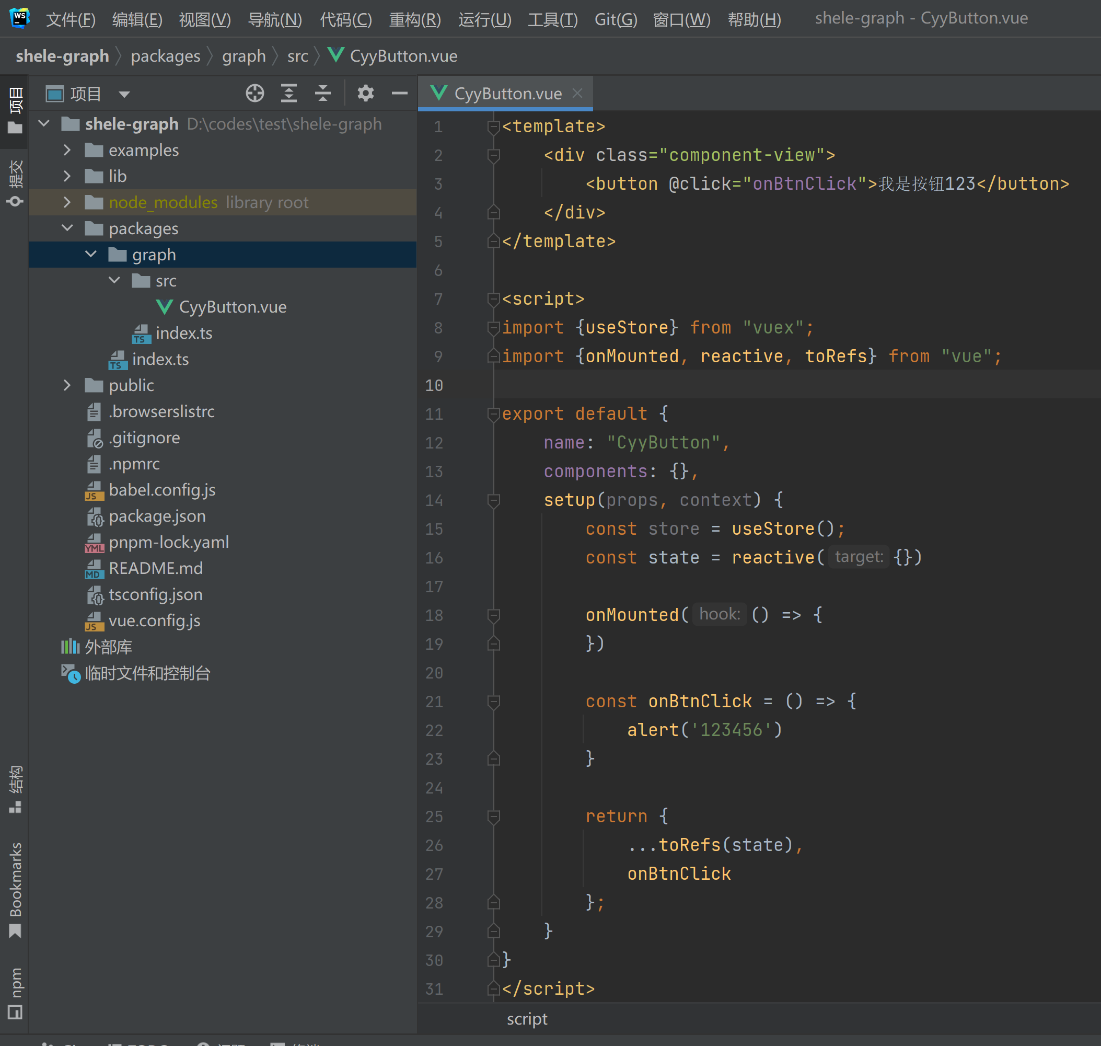Expand the lib folder
The image size is (1101, 1046).
coord(67,176)
